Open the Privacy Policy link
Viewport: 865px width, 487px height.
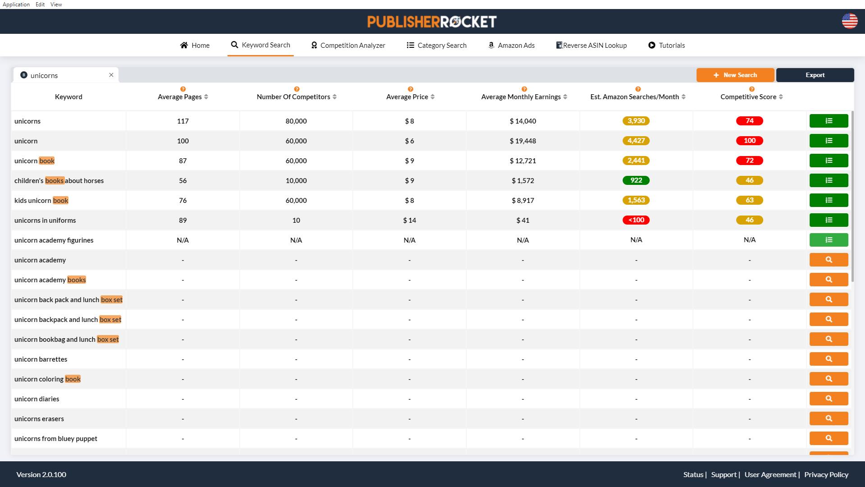point(826,474)
